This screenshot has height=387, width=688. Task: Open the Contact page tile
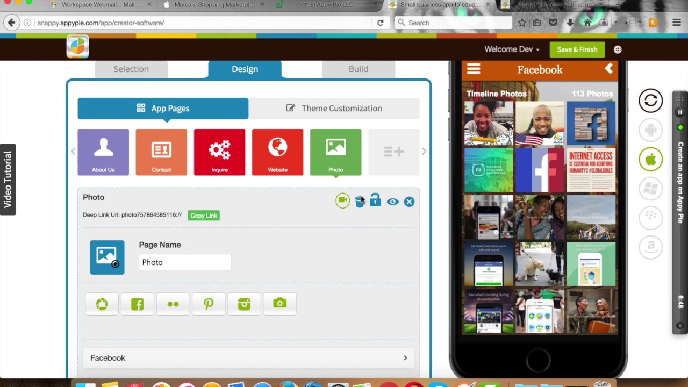pos(161,152)
